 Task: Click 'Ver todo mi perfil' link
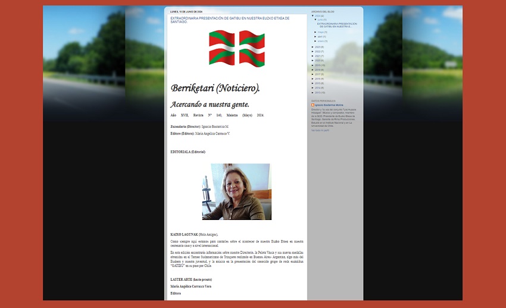[x=320, y=130]
